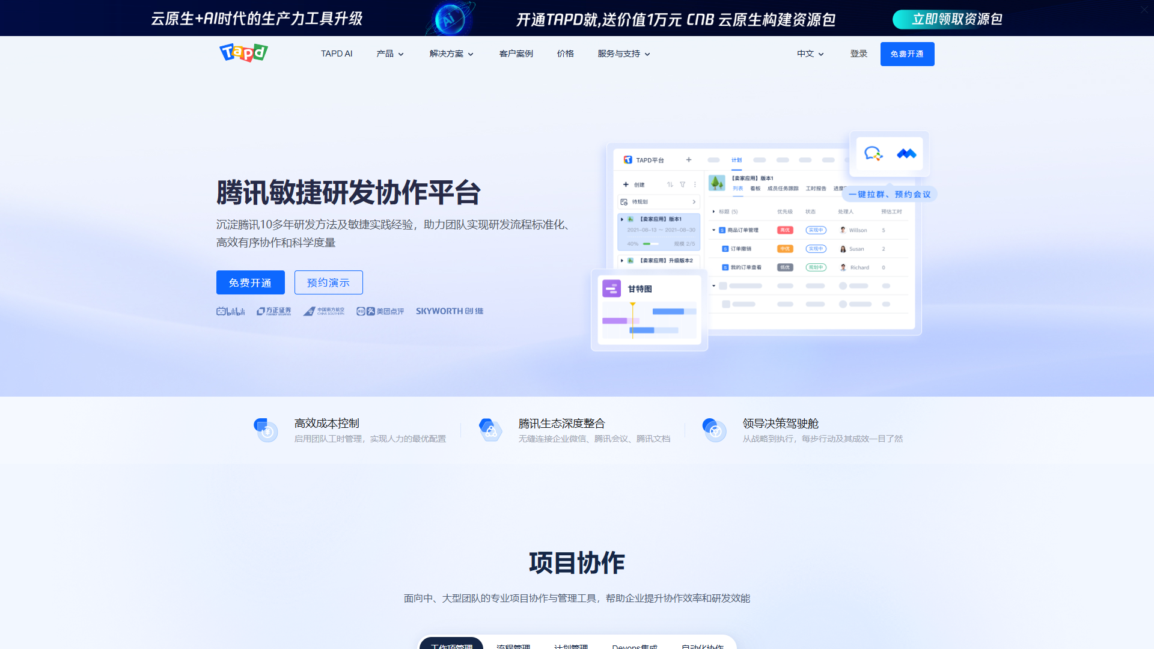Click the 待规划 calendar icon
The width and height of the screenshot is (1154, 649).
(x=624, y=202)
